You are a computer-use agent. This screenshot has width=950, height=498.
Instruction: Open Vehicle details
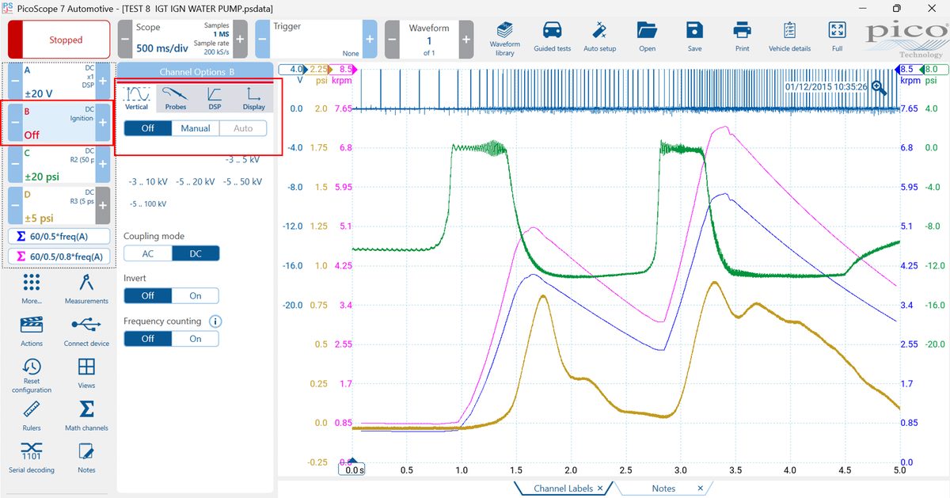(789, 37)
